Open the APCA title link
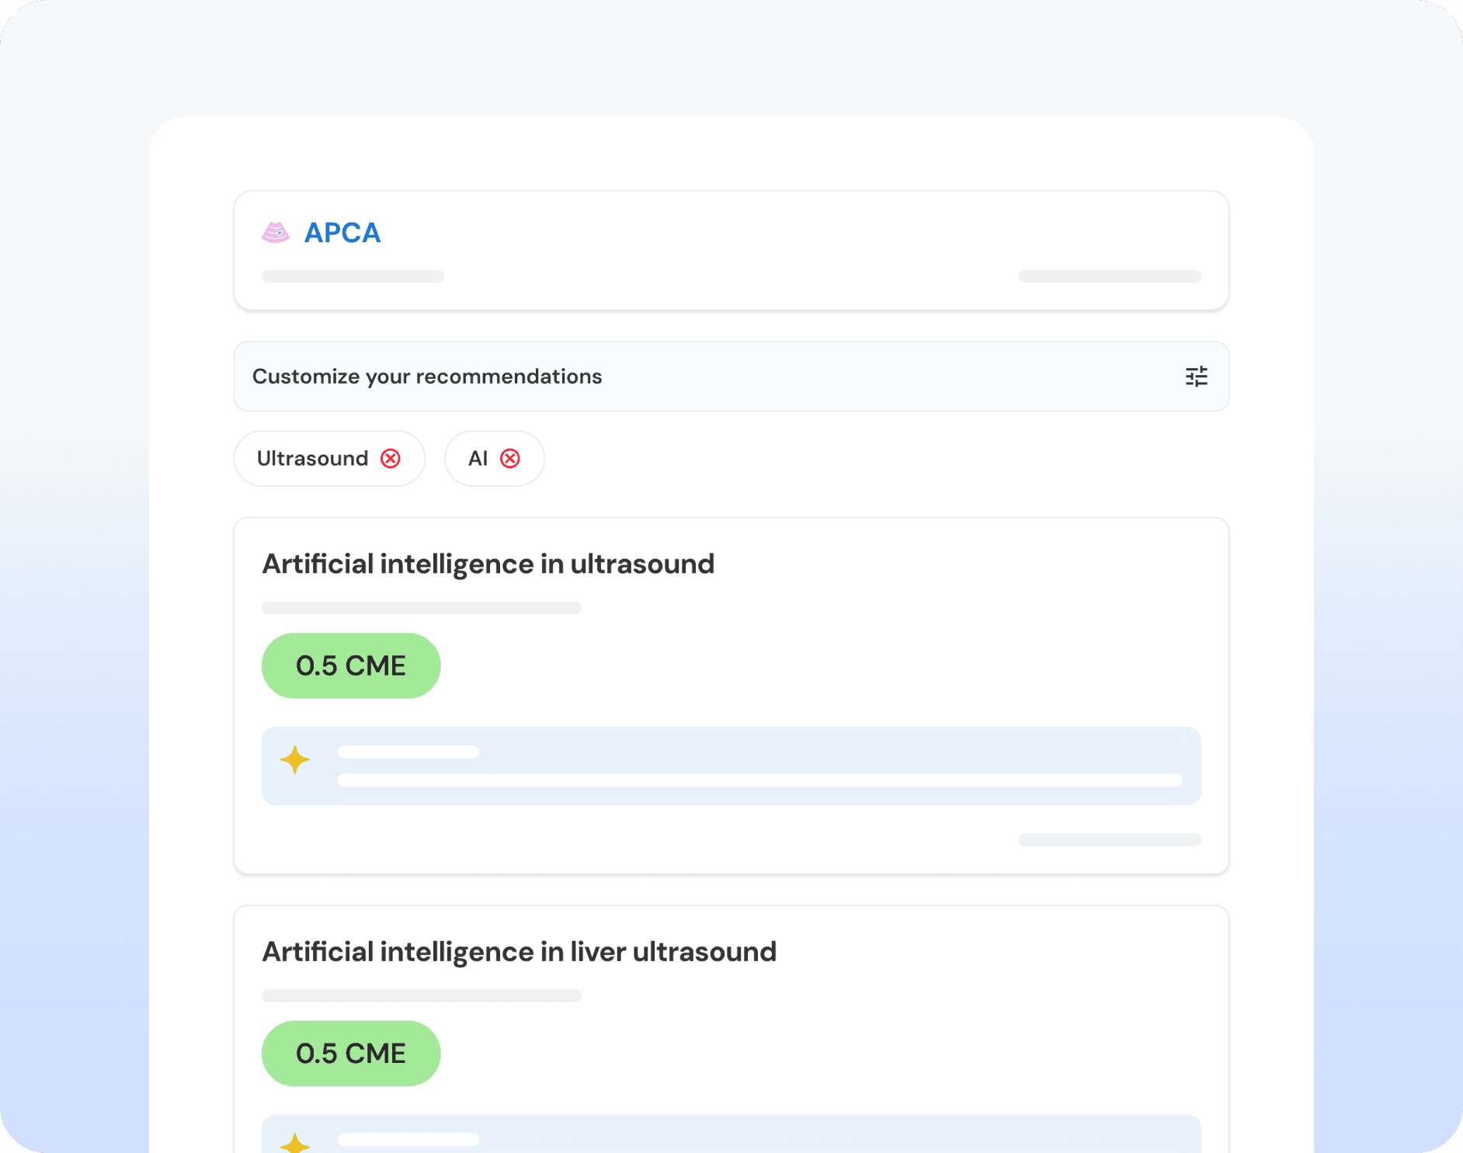 click(x=342, y=233)
